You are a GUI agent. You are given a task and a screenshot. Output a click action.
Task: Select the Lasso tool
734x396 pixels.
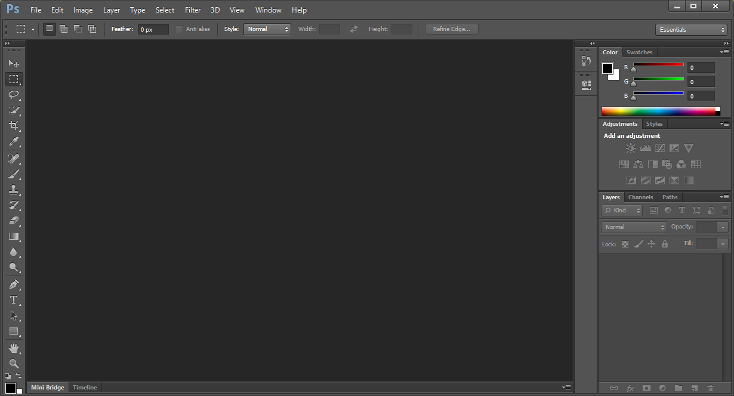[x=14, y=95]
